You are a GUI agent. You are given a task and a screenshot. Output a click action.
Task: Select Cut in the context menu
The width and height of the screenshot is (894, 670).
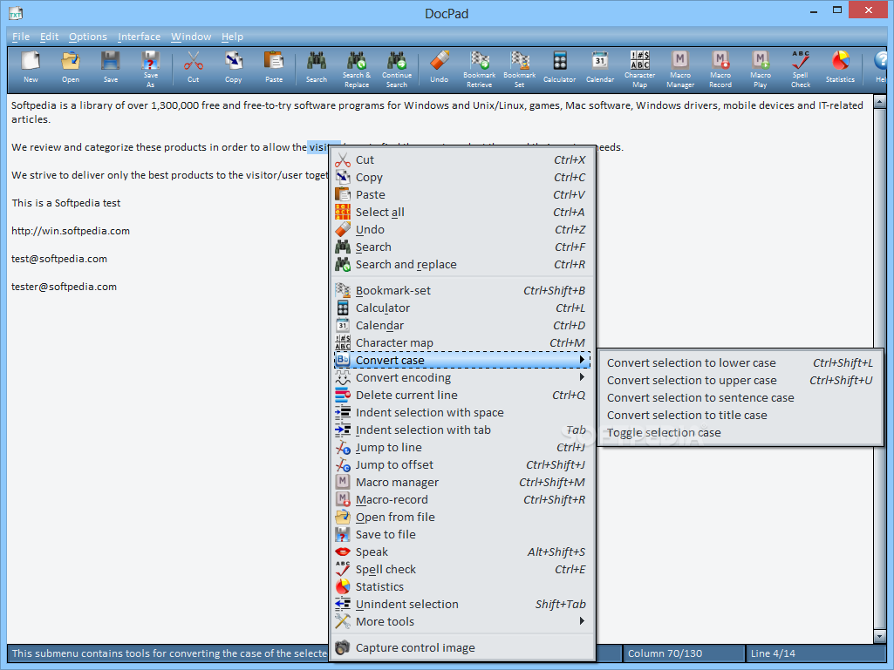tap(461, 160)
